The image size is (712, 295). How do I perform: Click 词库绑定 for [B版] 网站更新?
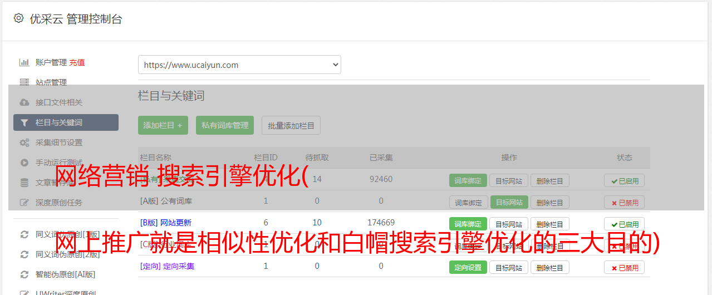tap(468, 224)
